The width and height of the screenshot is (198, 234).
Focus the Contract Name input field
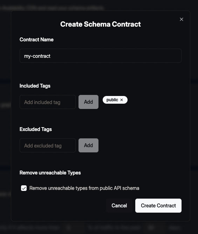coord(101,56)
